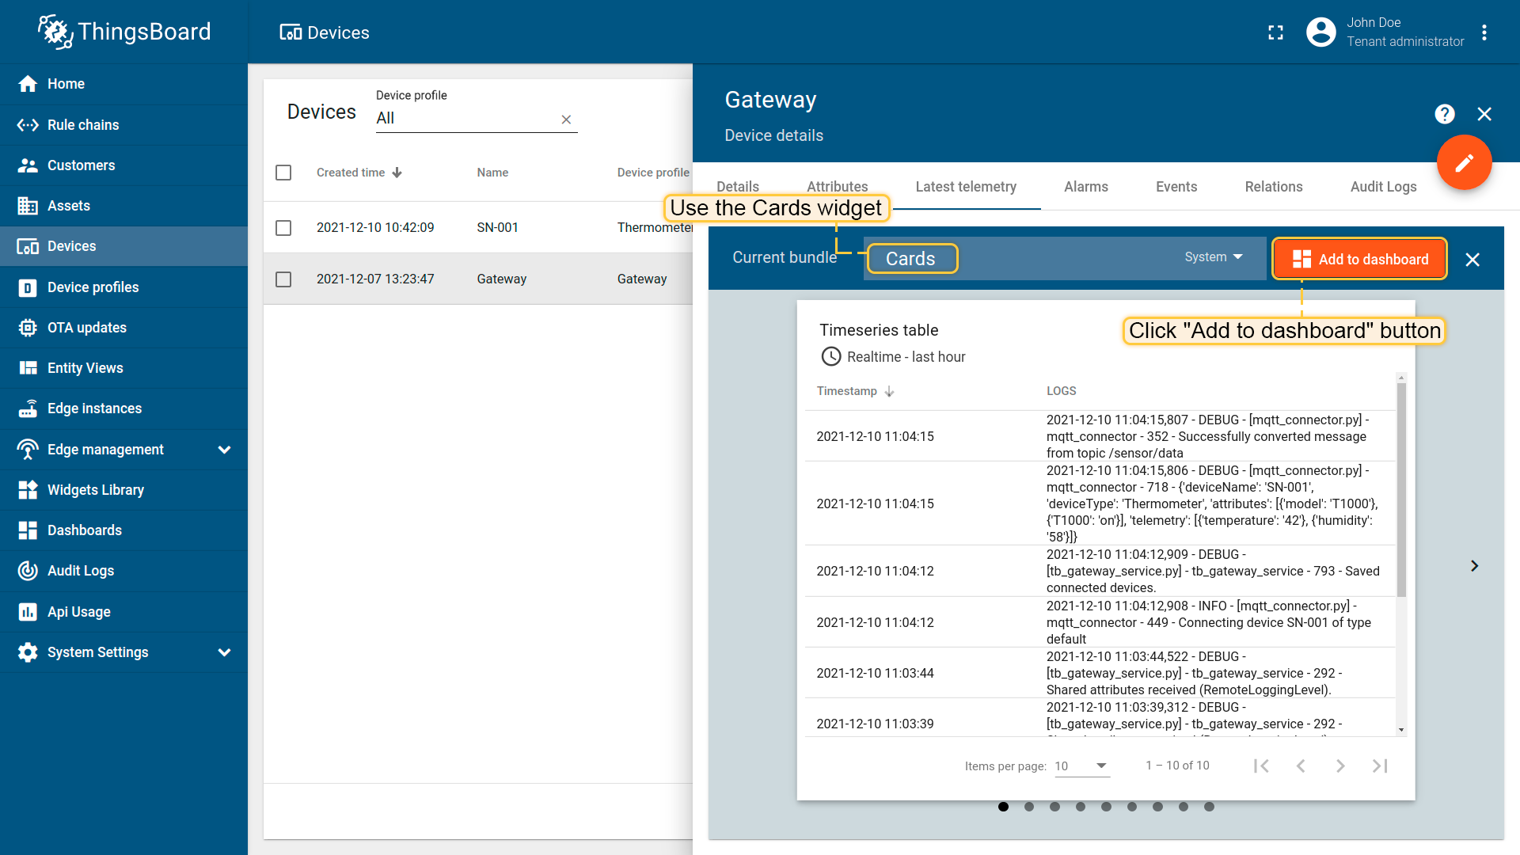Viewport: 1520px width, 855px height.
Task: Click the logs table vertical scrollbar
Action: click(1401, 489)
